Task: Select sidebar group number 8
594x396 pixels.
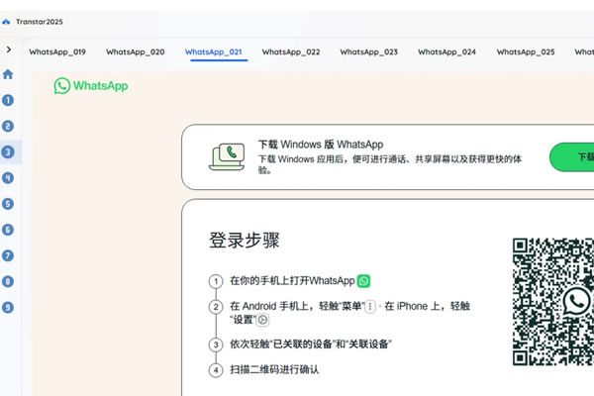Action: (8, 281)
